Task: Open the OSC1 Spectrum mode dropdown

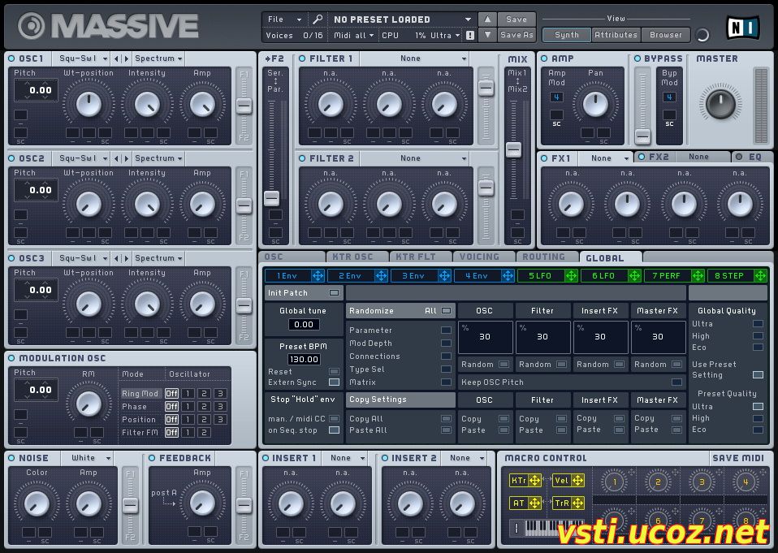Action: coord(158,58)
